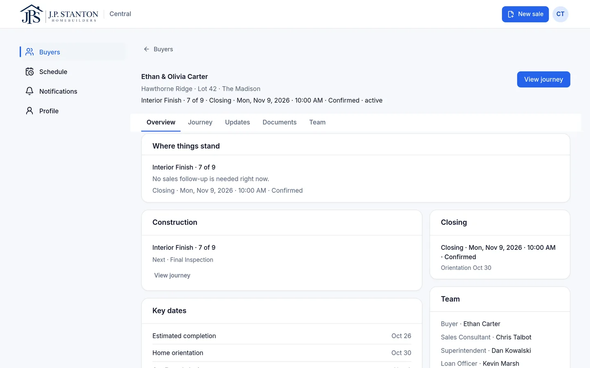Click the Estimated completion row

(x=282, y=336)
